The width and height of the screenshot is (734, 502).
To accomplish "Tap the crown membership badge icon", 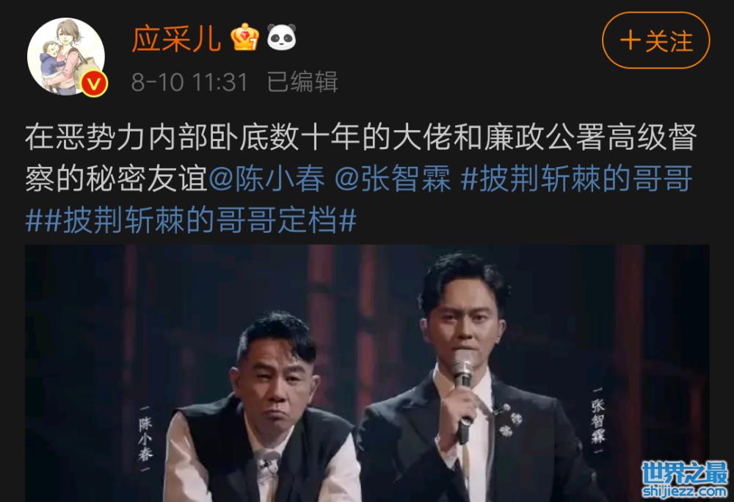I will click(x=245, y=37).
